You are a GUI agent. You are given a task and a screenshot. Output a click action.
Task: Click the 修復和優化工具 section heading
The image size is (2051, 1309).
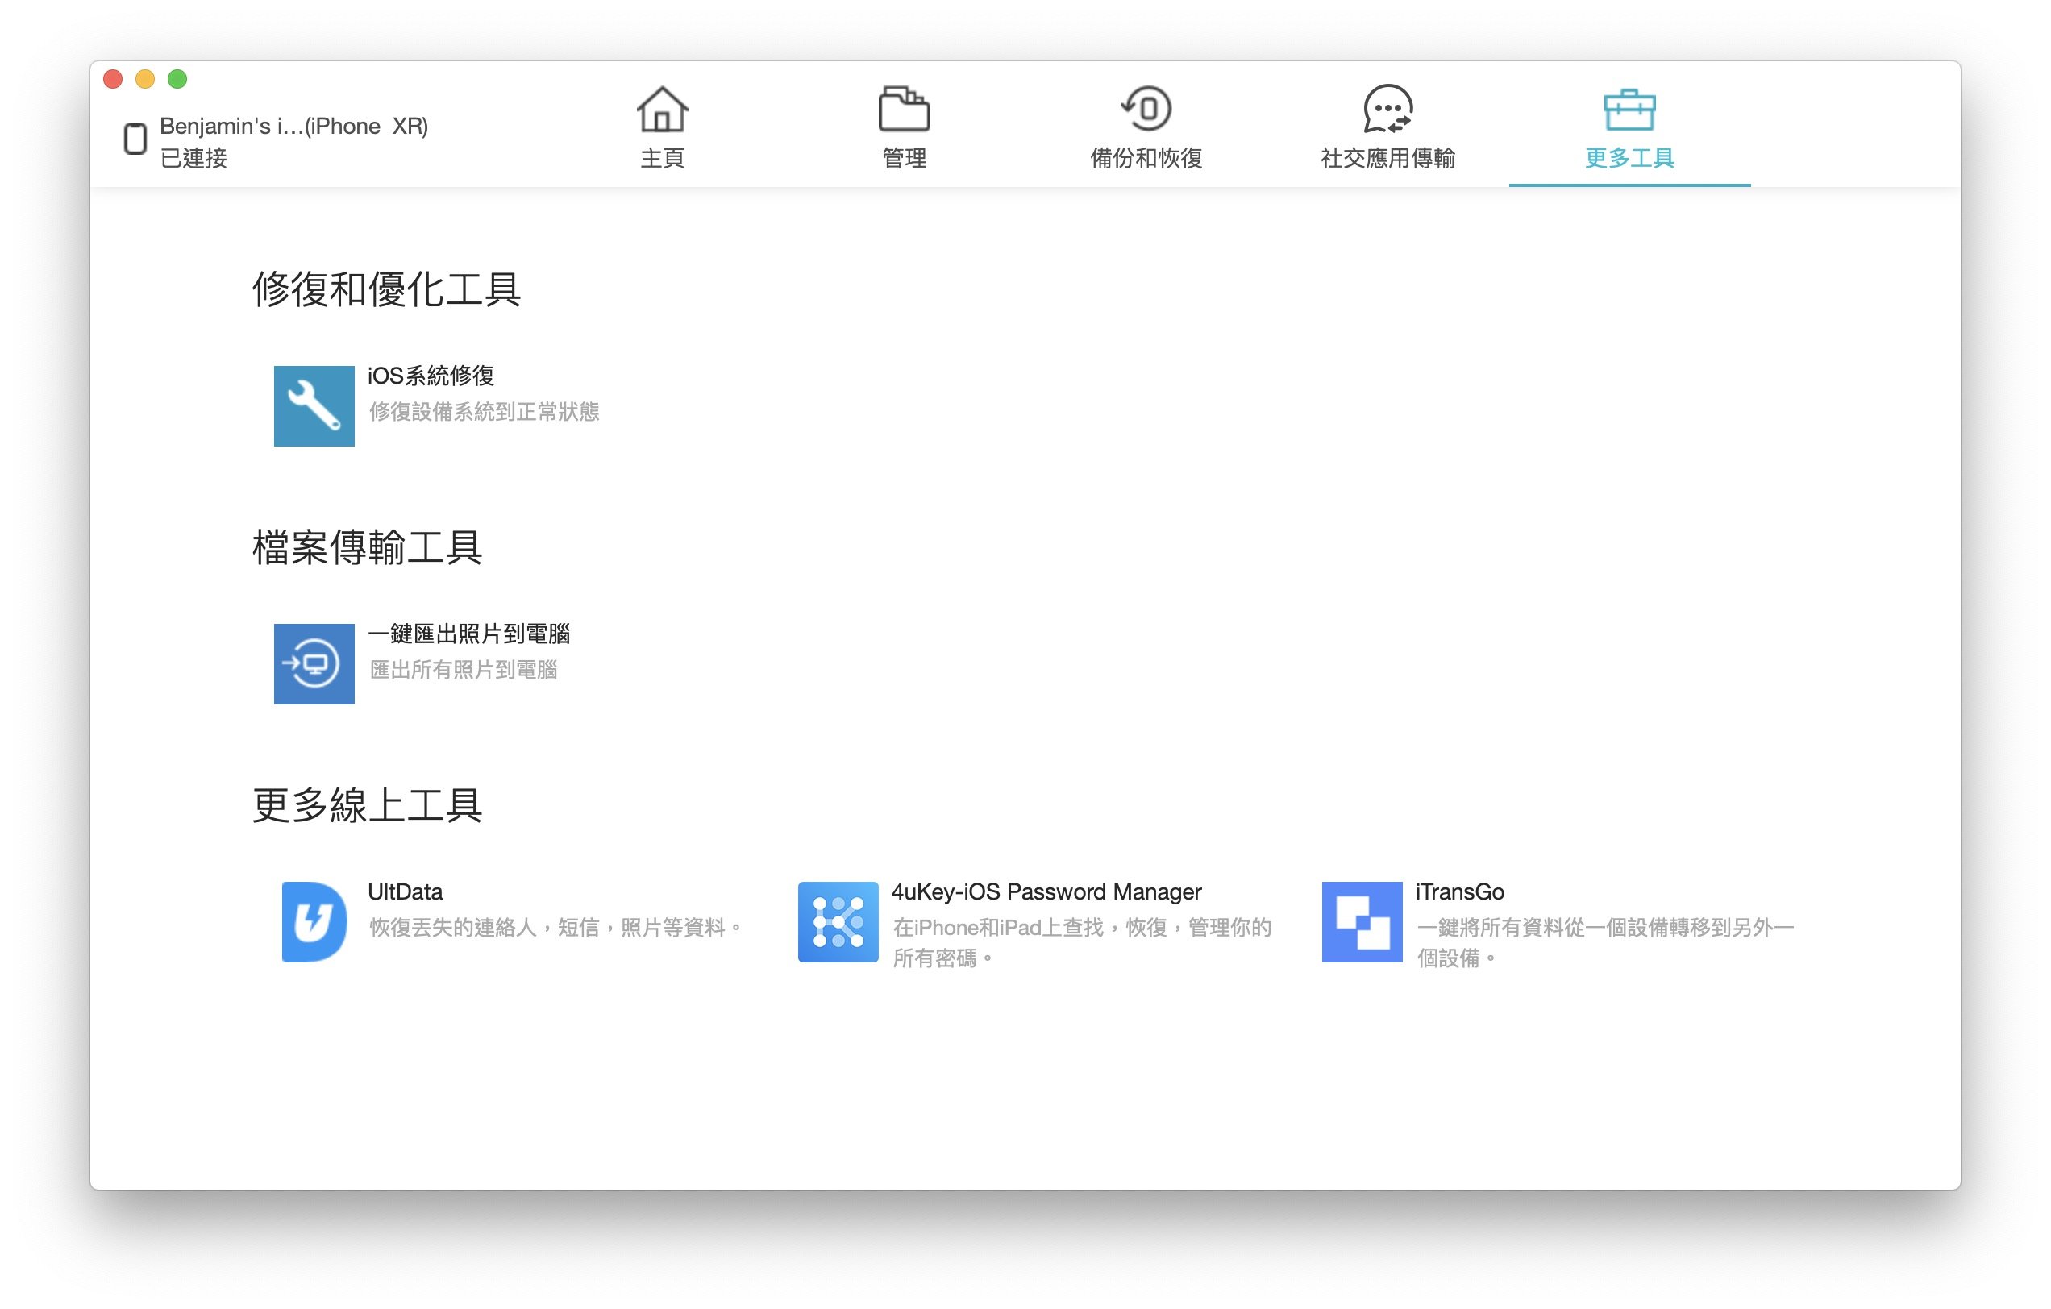pyautogui.click(x=386, y=289)
